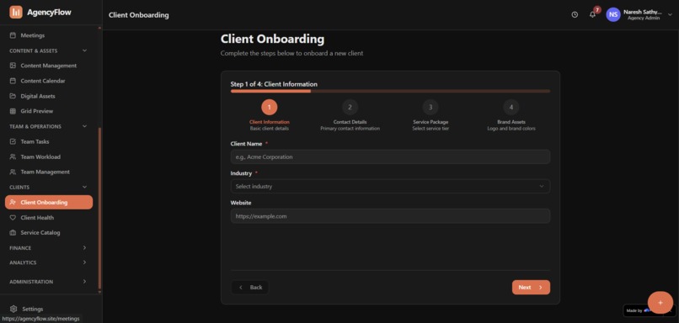The image size is (679, 323).
Task: Click the 'Complete the steps below' subtitle
Action: pos(291,54)
